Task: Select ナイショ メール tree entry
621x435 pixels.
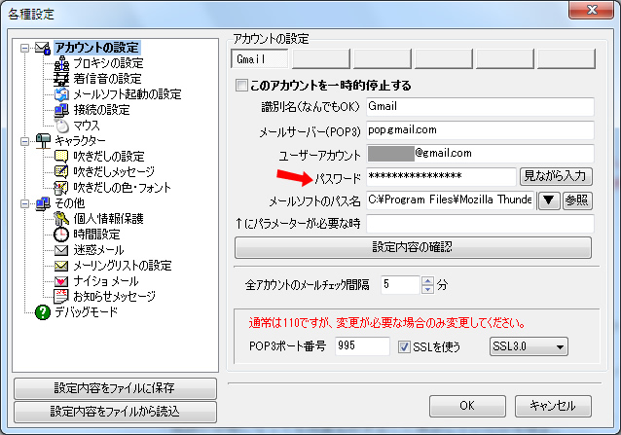Action: [106, 281]
